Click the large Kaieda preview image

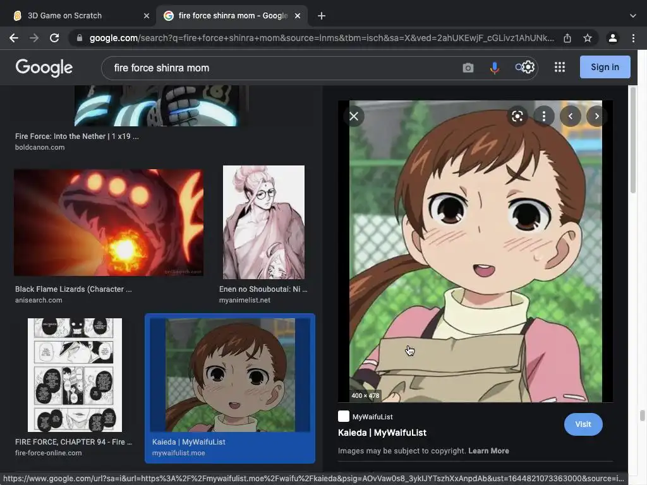pos(475,251)
